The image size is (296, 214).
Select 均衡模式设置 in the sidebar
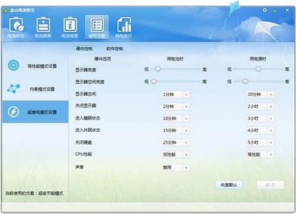click(36, 89)
